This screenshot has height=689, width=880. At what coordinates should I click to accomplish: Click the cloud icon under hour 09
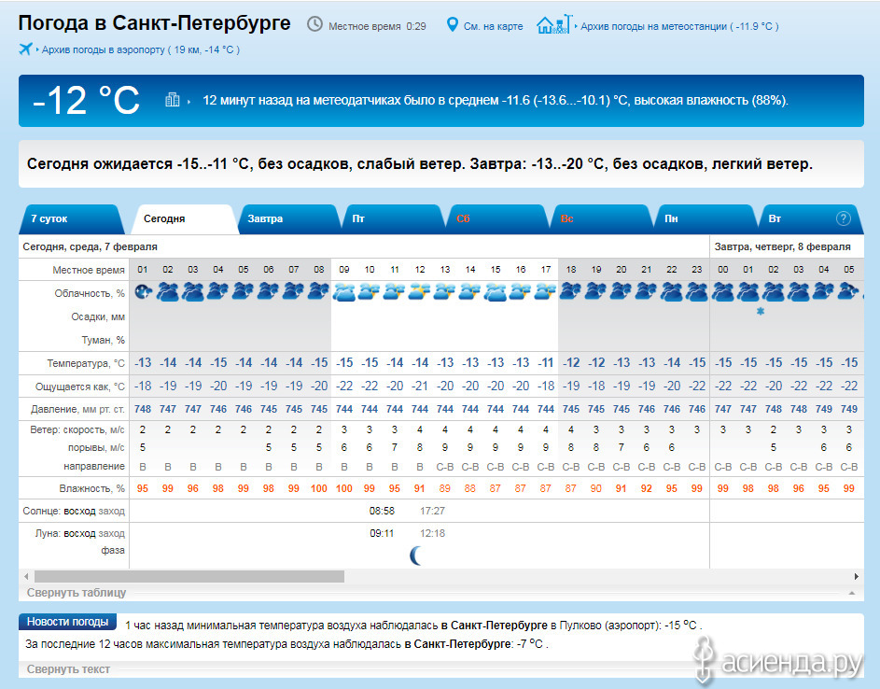344,291
